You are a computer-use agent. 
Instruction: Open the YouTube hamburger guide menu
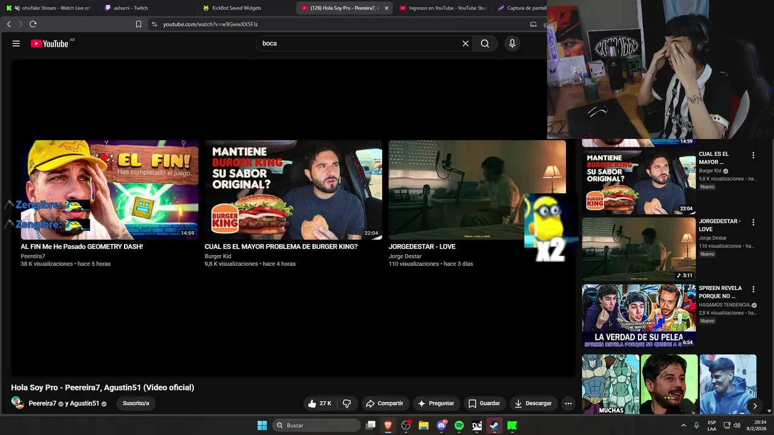pyautogui.click(x=16, y=43)
